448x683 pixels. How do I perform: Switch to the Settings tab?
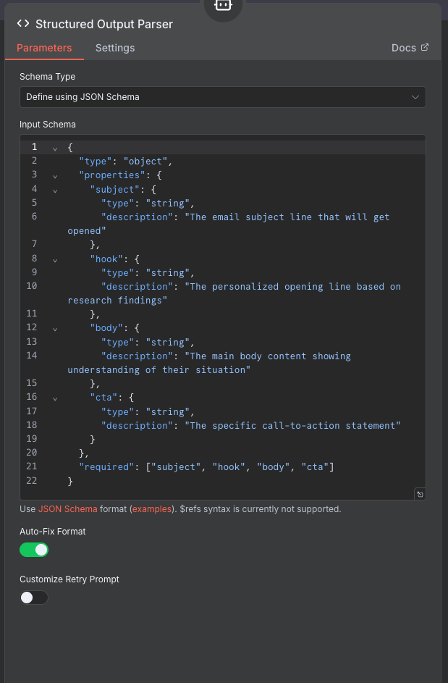(x=114, y=48)
